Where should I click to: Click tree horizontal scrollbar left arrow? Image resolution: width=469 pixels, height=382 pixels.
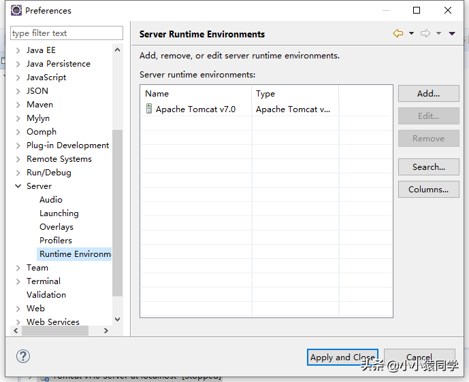(16, 330)
